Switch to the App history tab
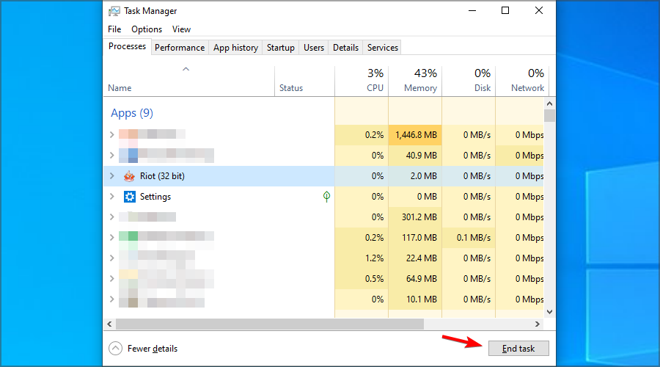 [x=235, y=48]
